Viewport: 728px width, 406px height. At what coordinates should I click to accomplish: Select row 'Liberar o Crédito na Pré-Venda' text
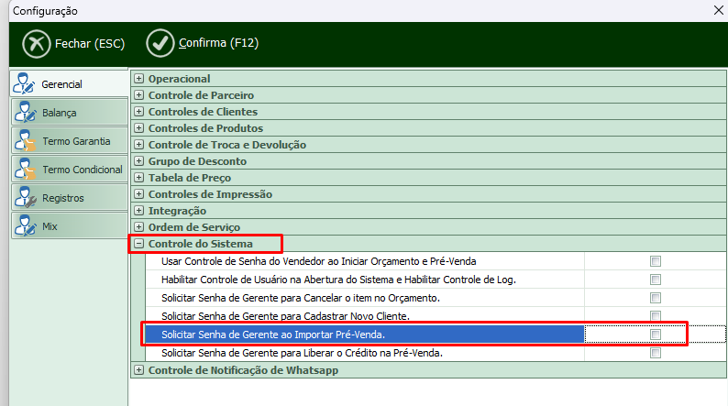[302, 353]
